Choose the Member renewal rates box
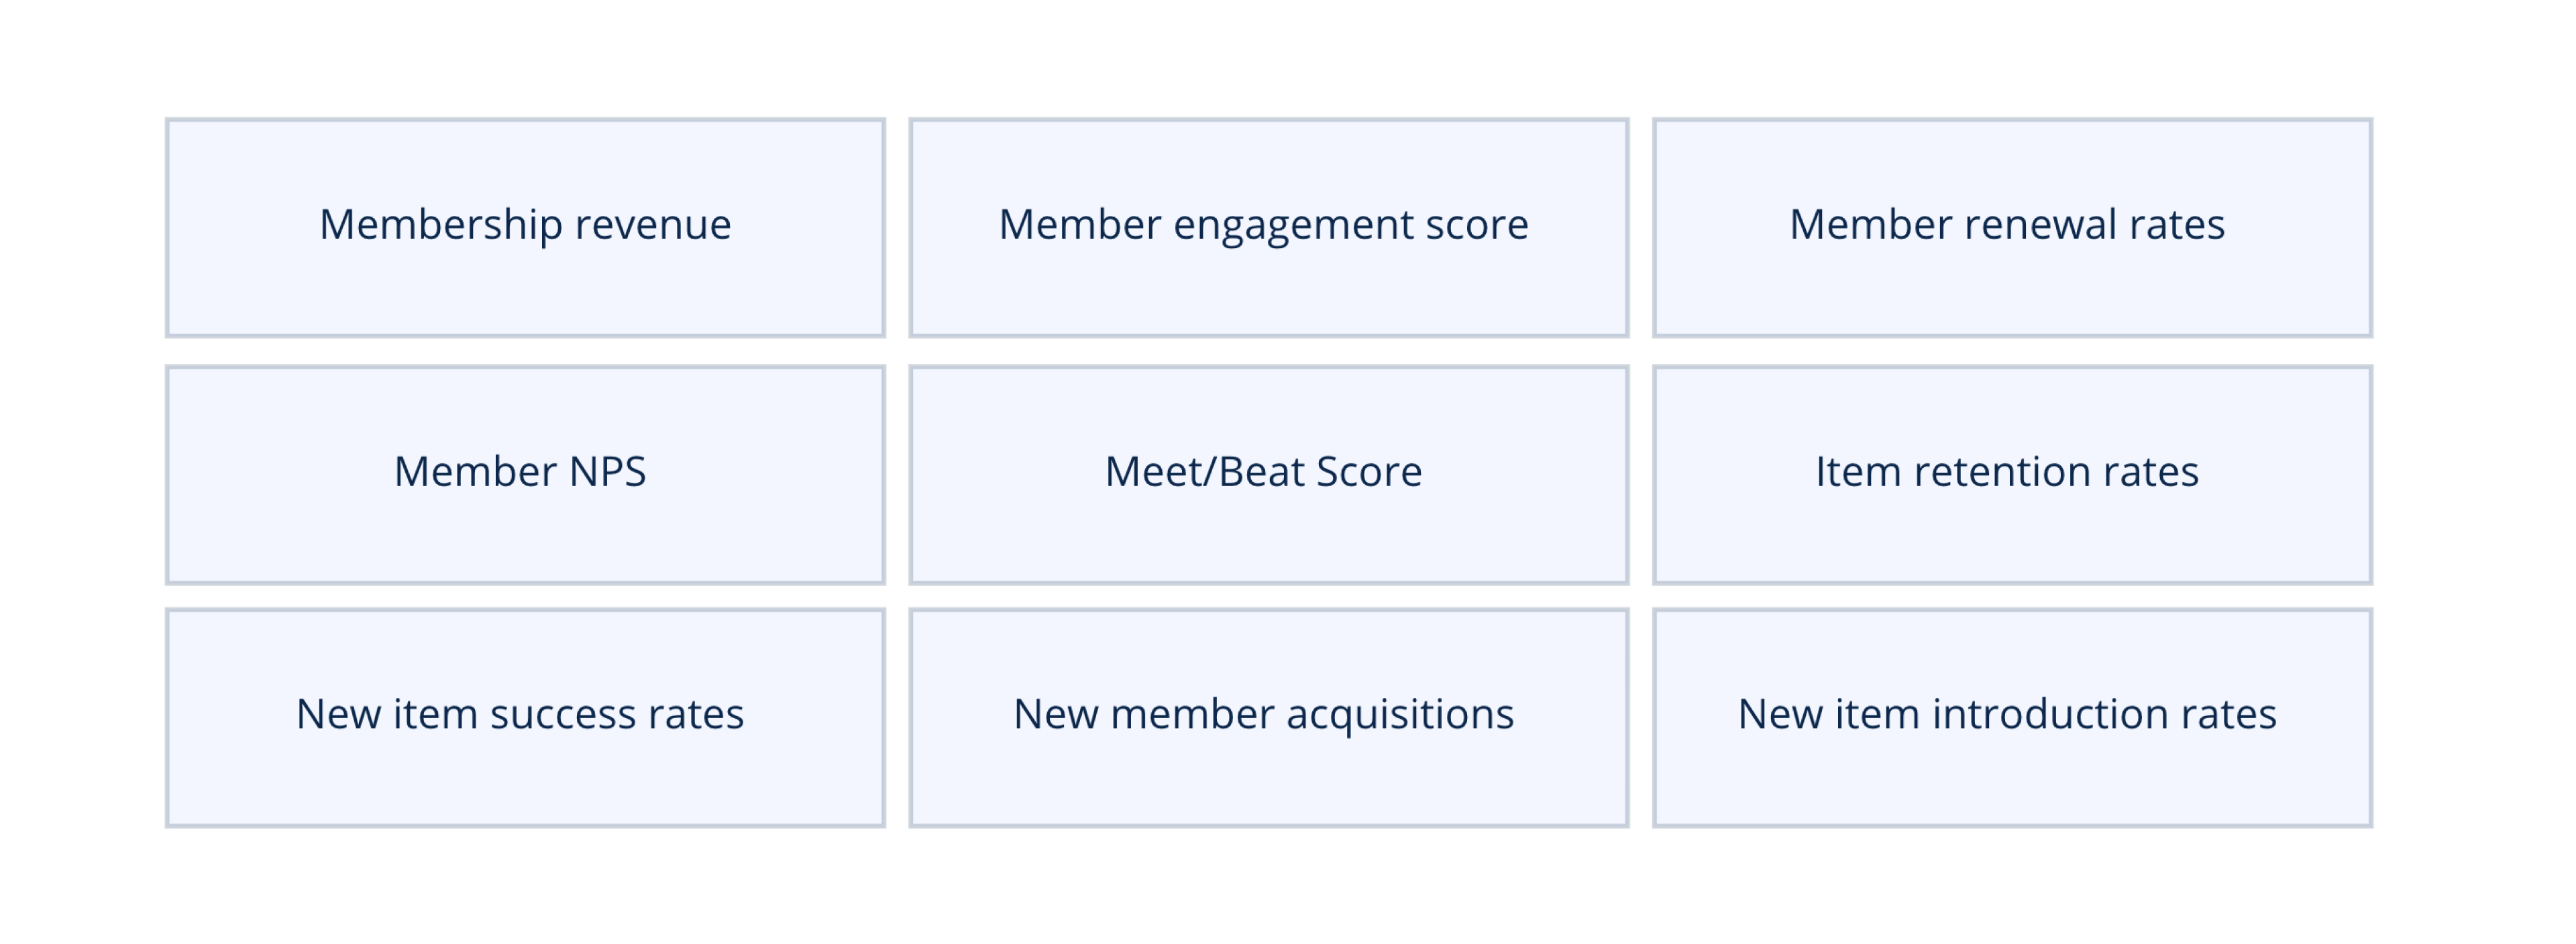The width and height of the screenshot is (2576, 944). click(2012, 228)
